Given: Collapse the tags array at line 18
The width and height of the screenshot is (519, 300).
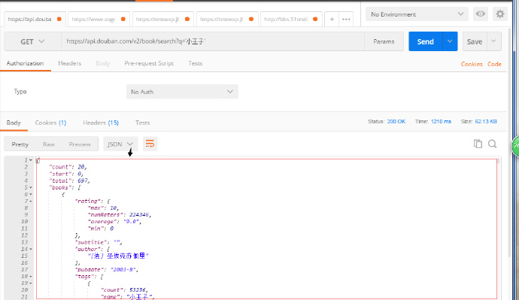Looking at the screenshot, I should tap(30, 277).
